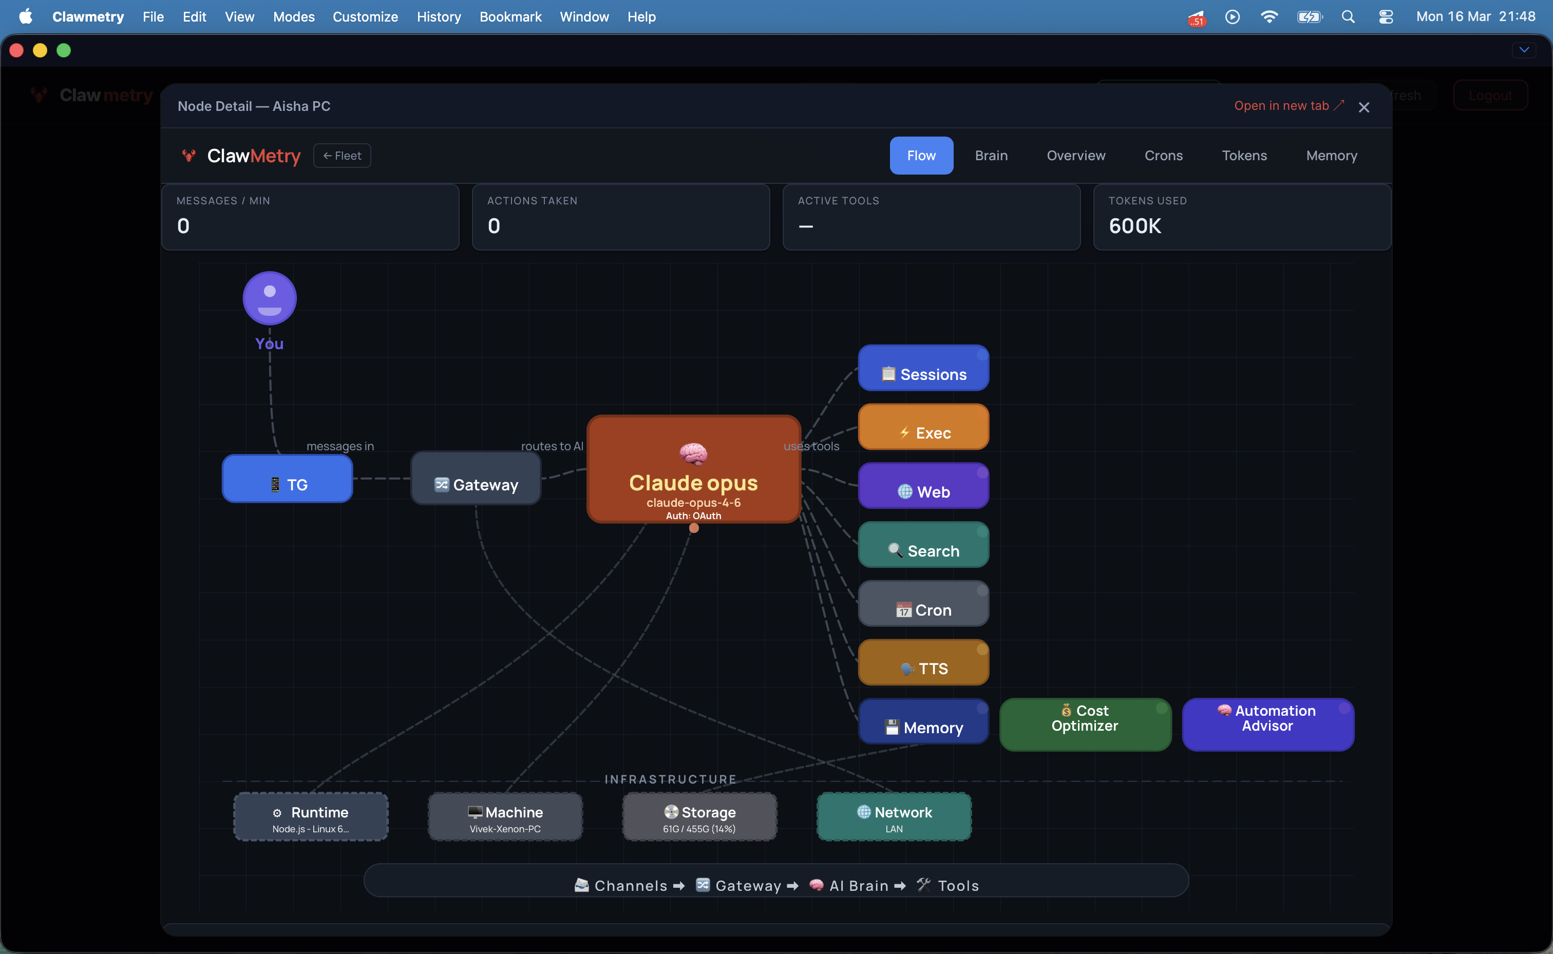Open the Search magnifier tool node
The height and width of the screenshot is (954, 1553).
click(923, 546)
